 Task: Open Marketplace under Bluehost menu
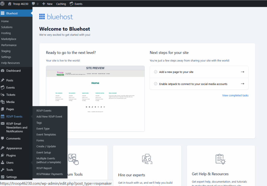9,39
